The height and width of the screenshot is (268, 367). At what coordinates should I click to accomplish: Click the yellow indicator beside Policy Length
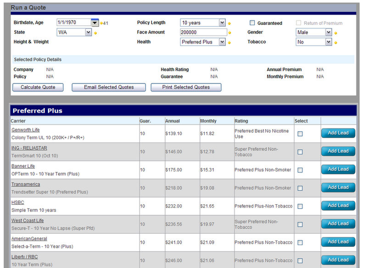229,23
